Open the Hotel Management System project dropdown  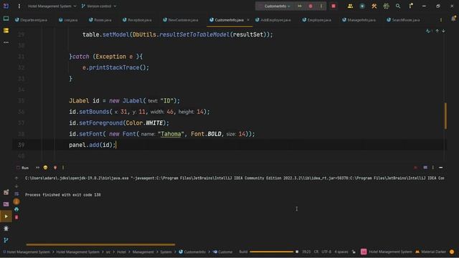point(52,6)
